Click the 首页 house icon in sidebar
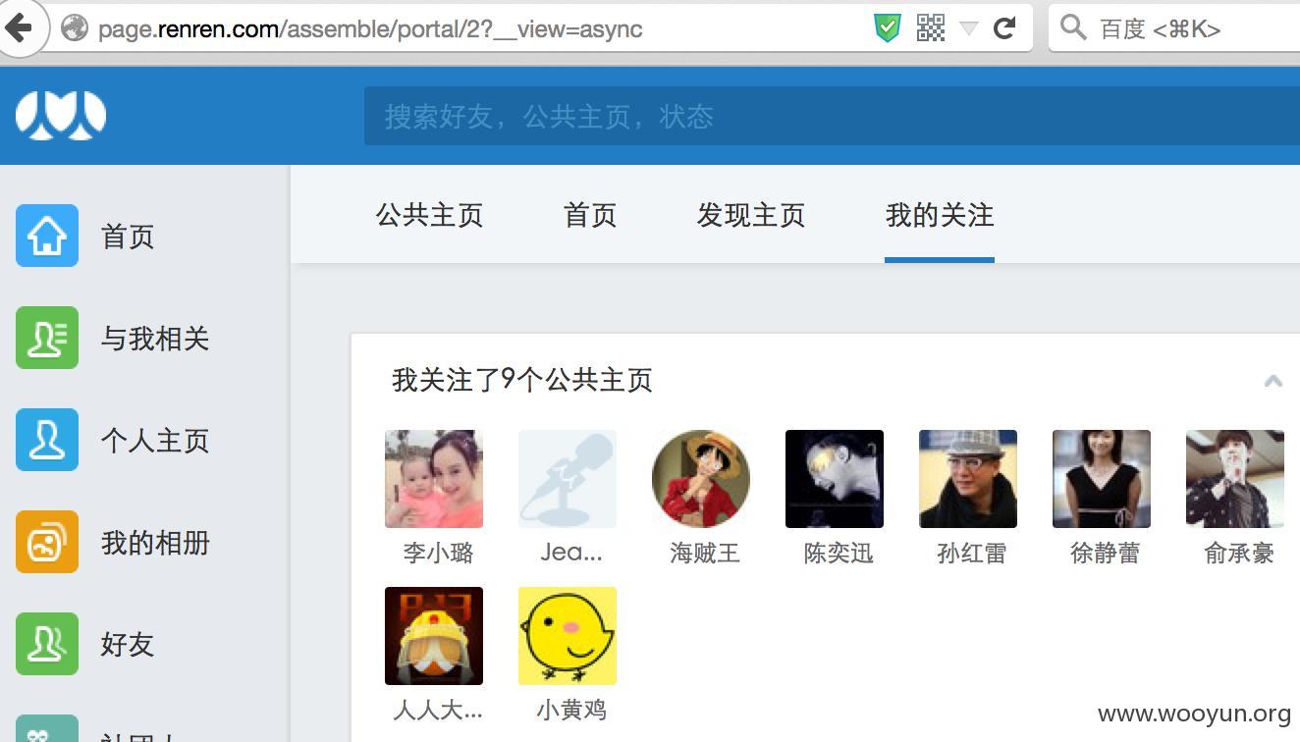 (x=47, y=236)
